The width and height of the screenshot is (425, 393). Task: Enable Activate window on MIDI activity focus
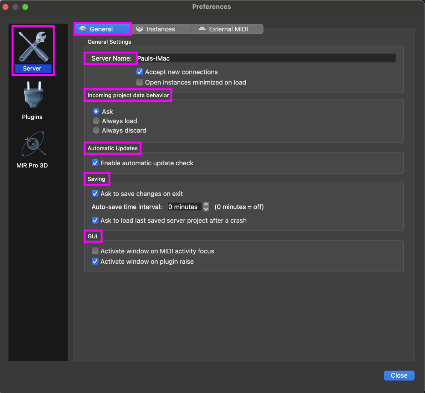pos(95,251)
